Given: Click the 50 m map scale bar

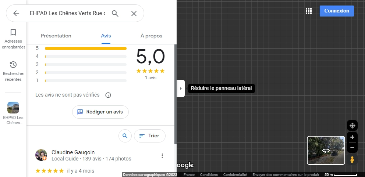Looking at the screenshot, I should (x=341, y=175).
